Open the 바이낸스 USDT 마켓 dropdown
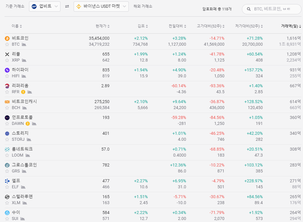The width and height of the screenshot is (303, 222). click(x=101, y=6)
